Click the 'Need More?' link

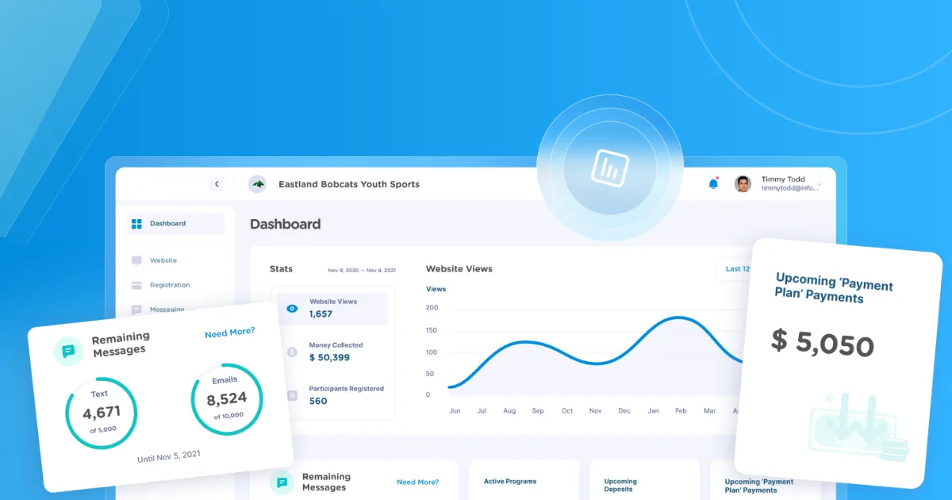tap(230, 333)
